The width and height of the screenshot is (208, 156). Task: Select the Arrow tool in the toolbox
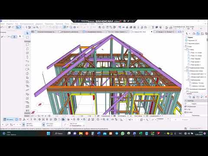click(27, 33)
